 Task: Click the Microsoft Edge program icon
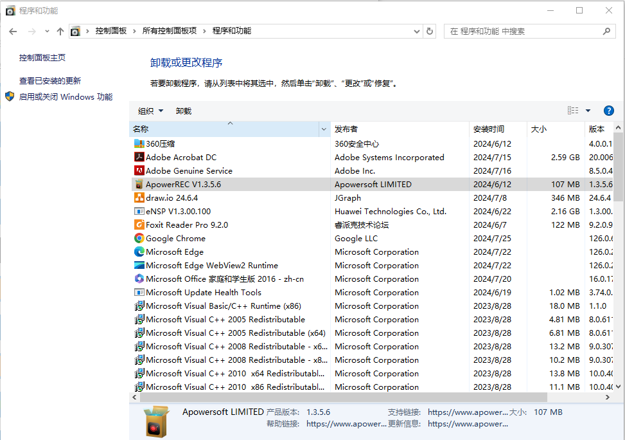139,252
